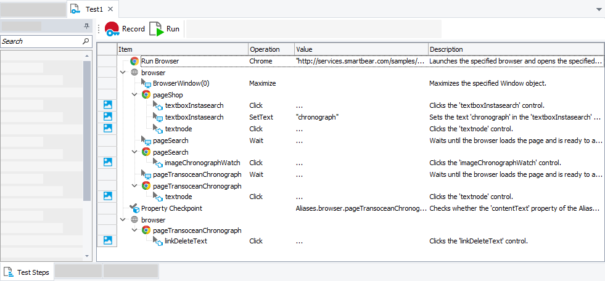The width and height of the screenshot is (605, 281).
Task: Select the textboxInstasearch SetText row
Action: click(194, 117)
